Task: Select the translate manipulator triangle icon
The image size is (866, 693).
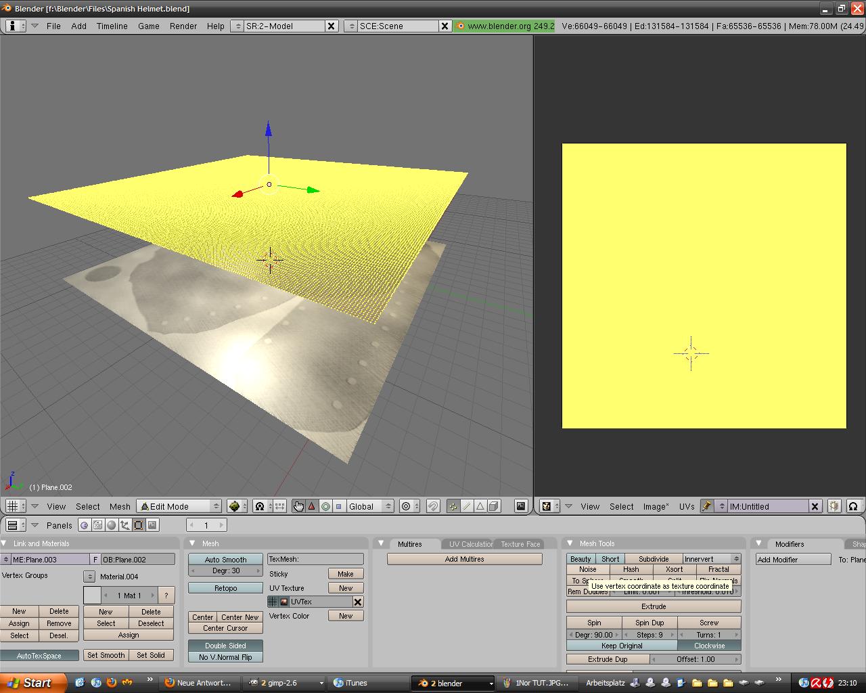Action: tap(312, 506)
